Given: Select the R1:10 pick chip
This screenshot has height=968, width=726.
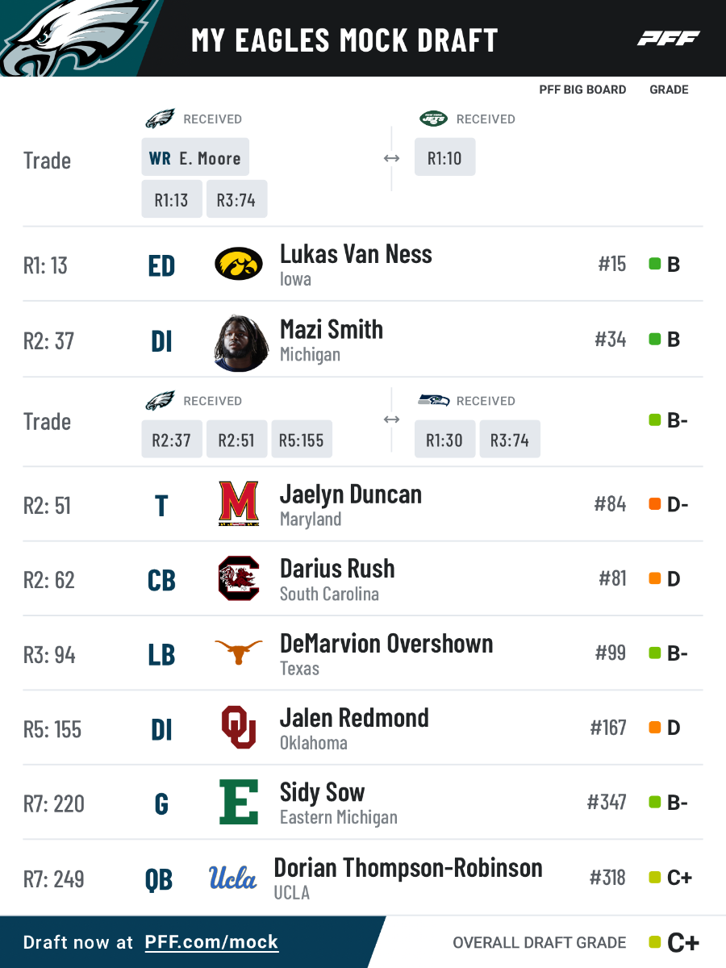Looking at the screenshot, I should coord(444,158).
